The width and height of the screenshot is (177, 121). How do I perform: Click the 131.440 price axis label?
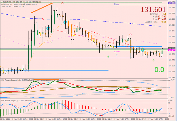[172, 60]
